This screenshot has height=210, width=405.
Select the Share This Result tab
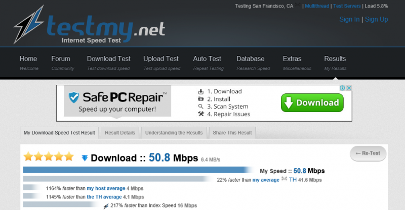[x=232, y=133]
